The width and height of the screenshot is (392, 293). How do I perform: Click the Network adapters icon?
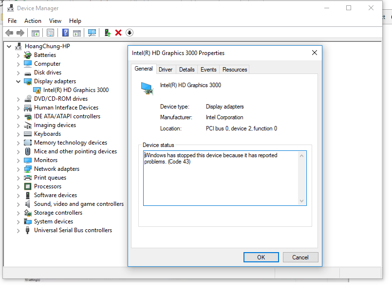[x=28, y=169]
